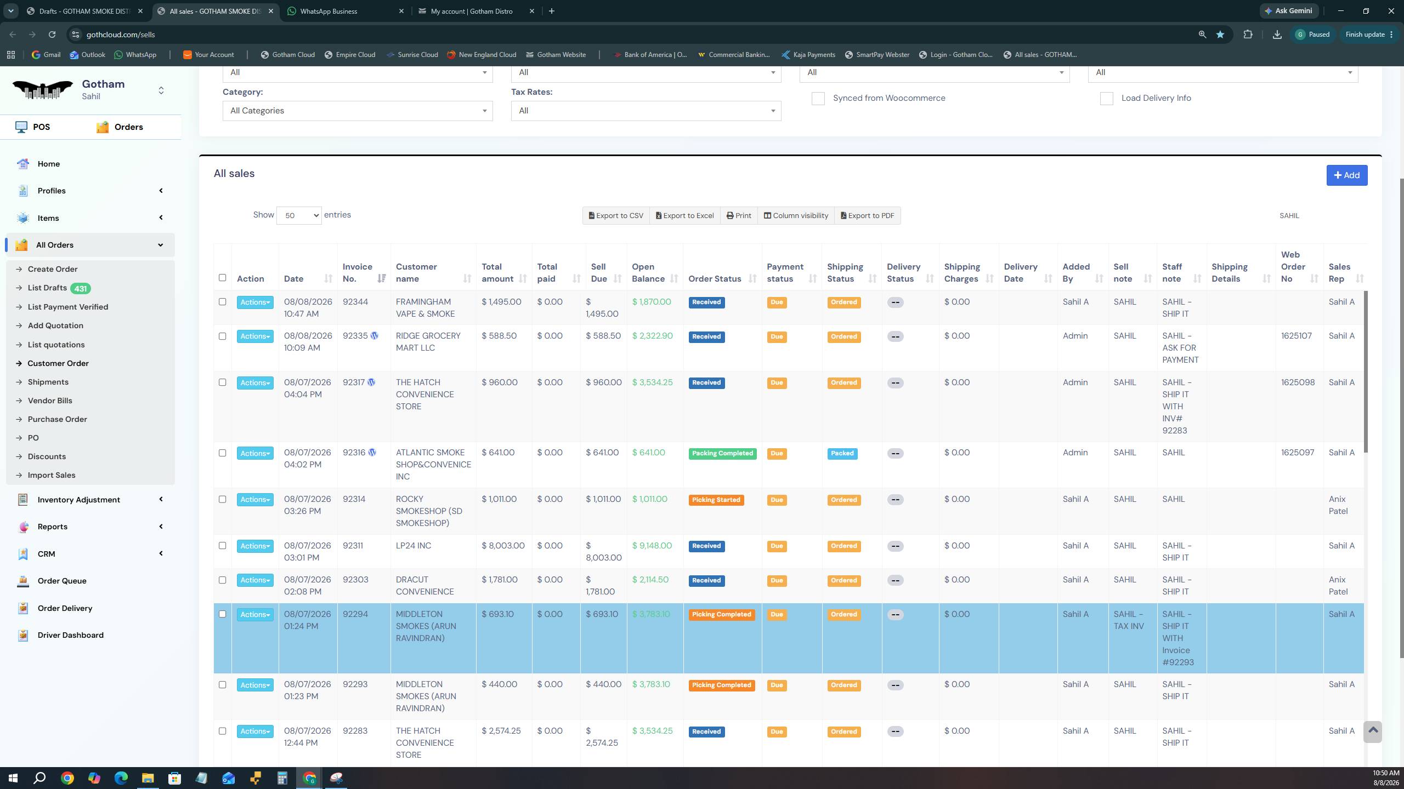Image resolution: width=1404 pixels, height=789 pixels.
Task: Click the Home sidebar icon
Action: pos(23,164)
